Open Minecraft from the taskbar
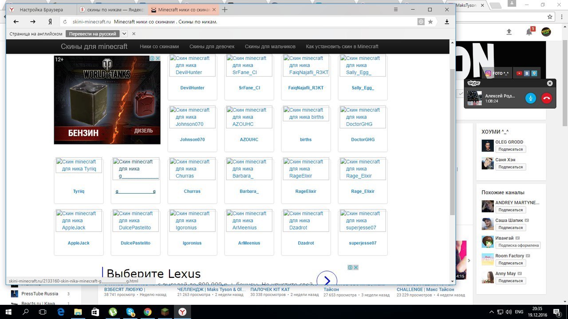This screenshot has width=568, height=319. point(165,312)
